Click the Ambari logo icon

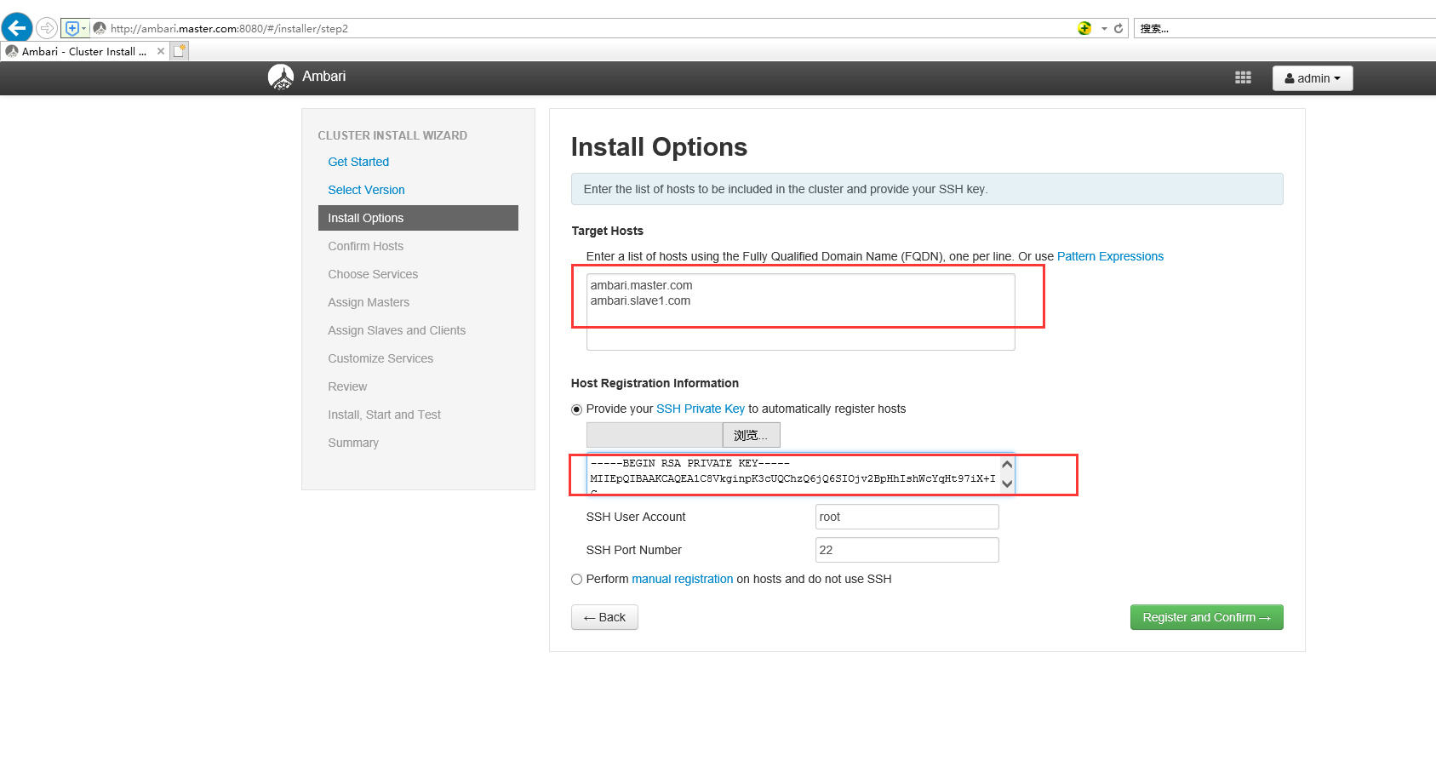click(281, 77)
